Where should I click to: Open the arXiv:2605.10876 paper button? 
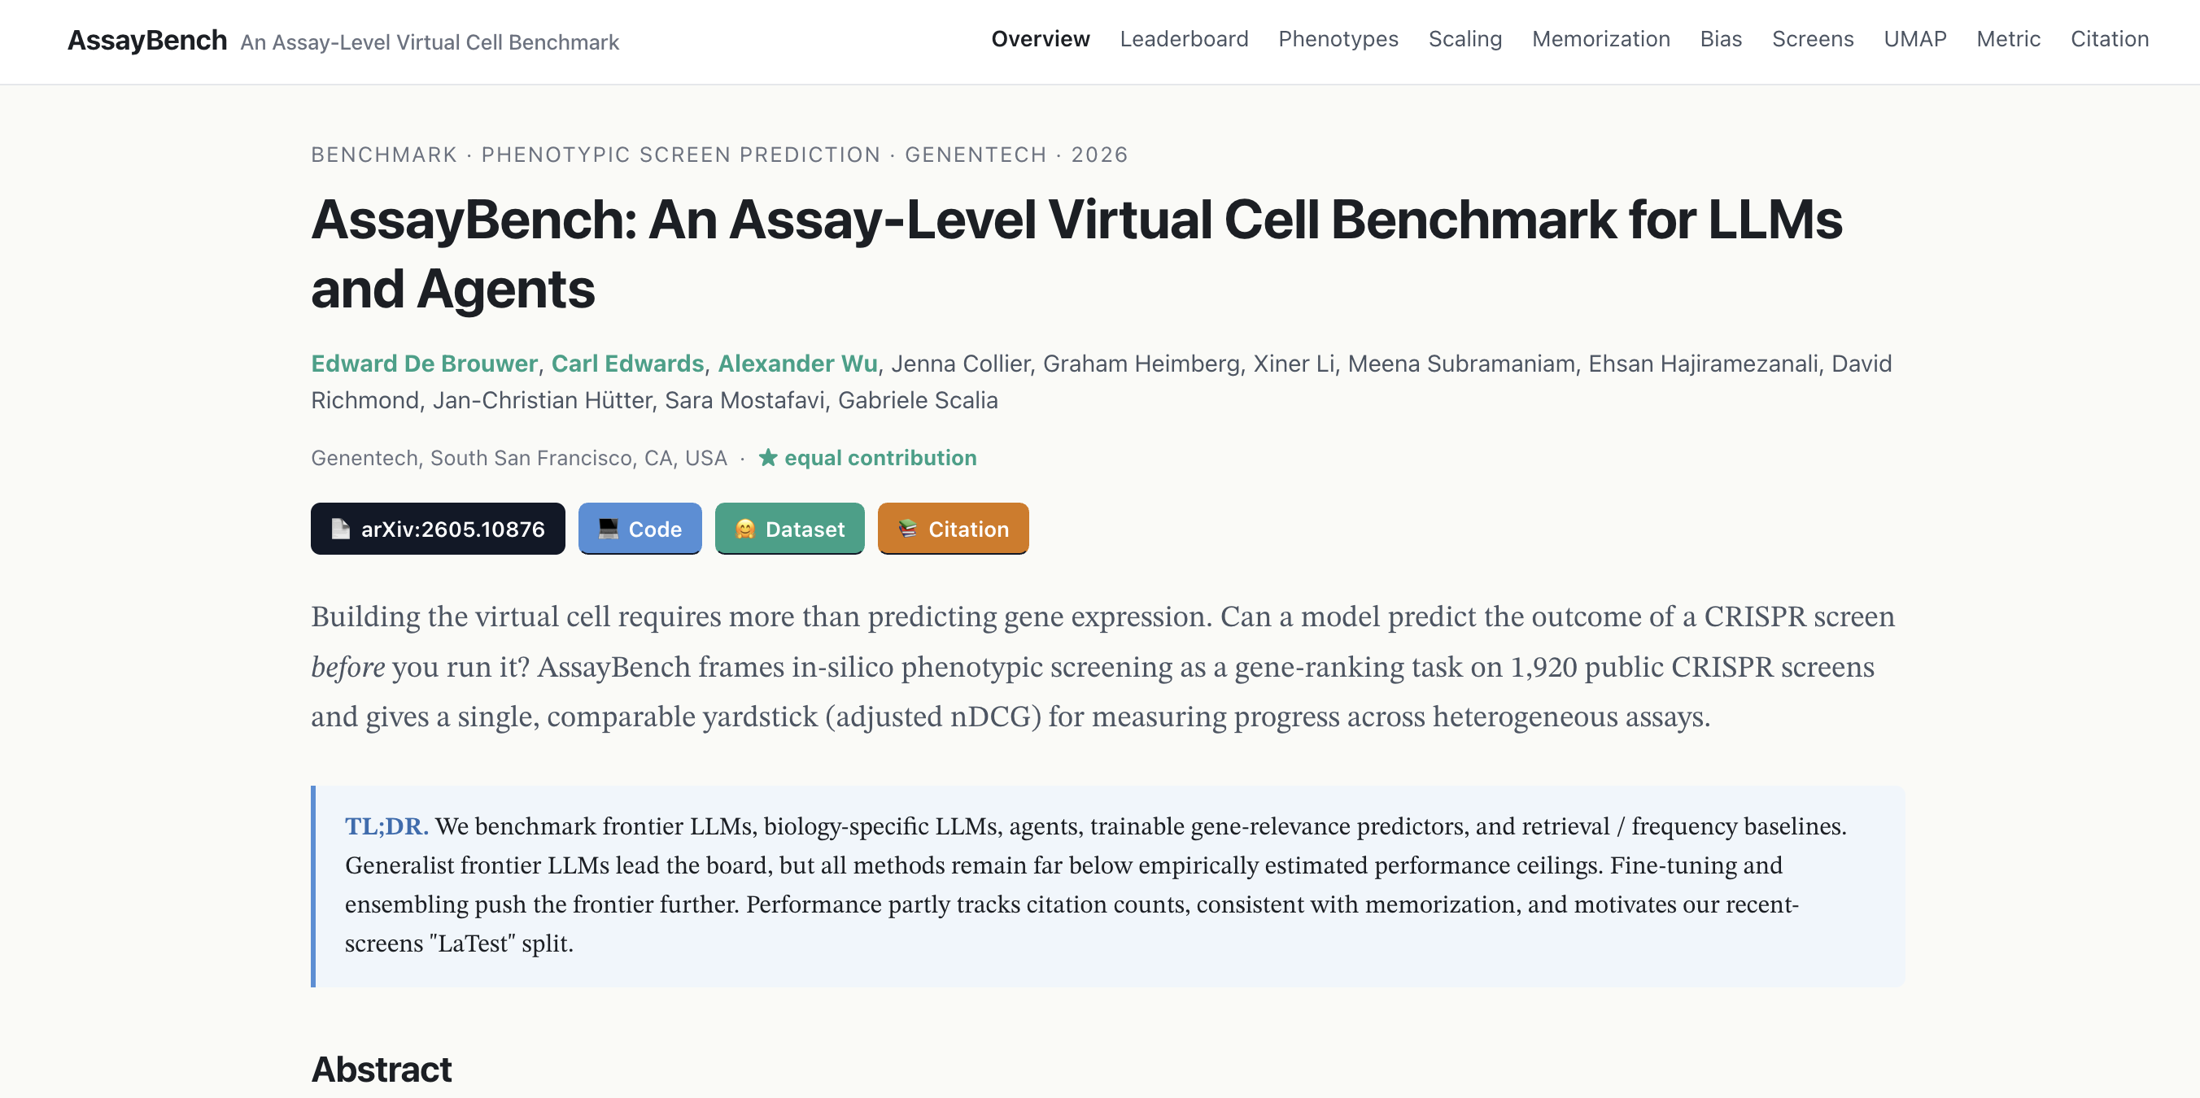coord(437,529)
